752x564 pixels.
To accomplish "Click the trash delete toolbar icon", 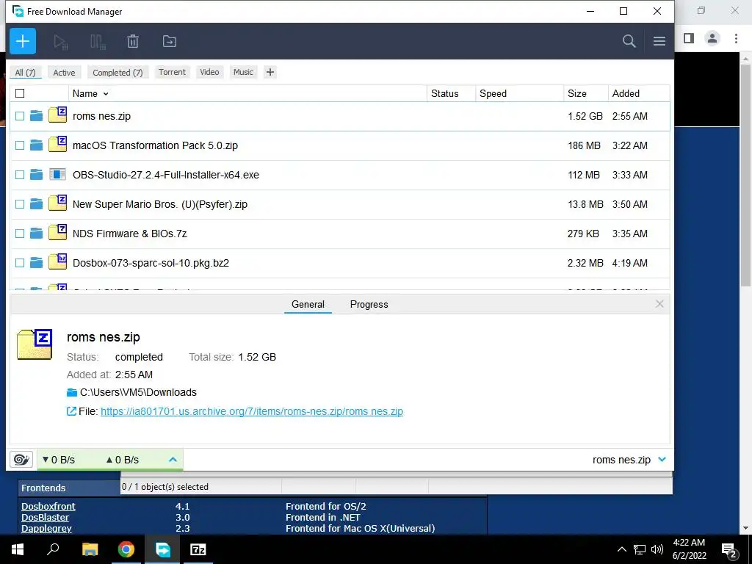I will pyautogui.click(x=133, y=42).
